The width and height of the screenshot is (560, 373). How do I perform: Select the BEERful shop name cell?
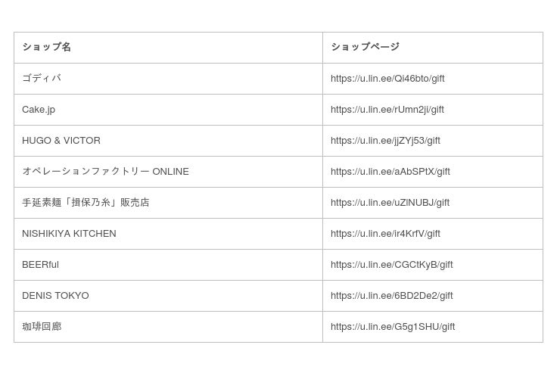click(40, 265)
